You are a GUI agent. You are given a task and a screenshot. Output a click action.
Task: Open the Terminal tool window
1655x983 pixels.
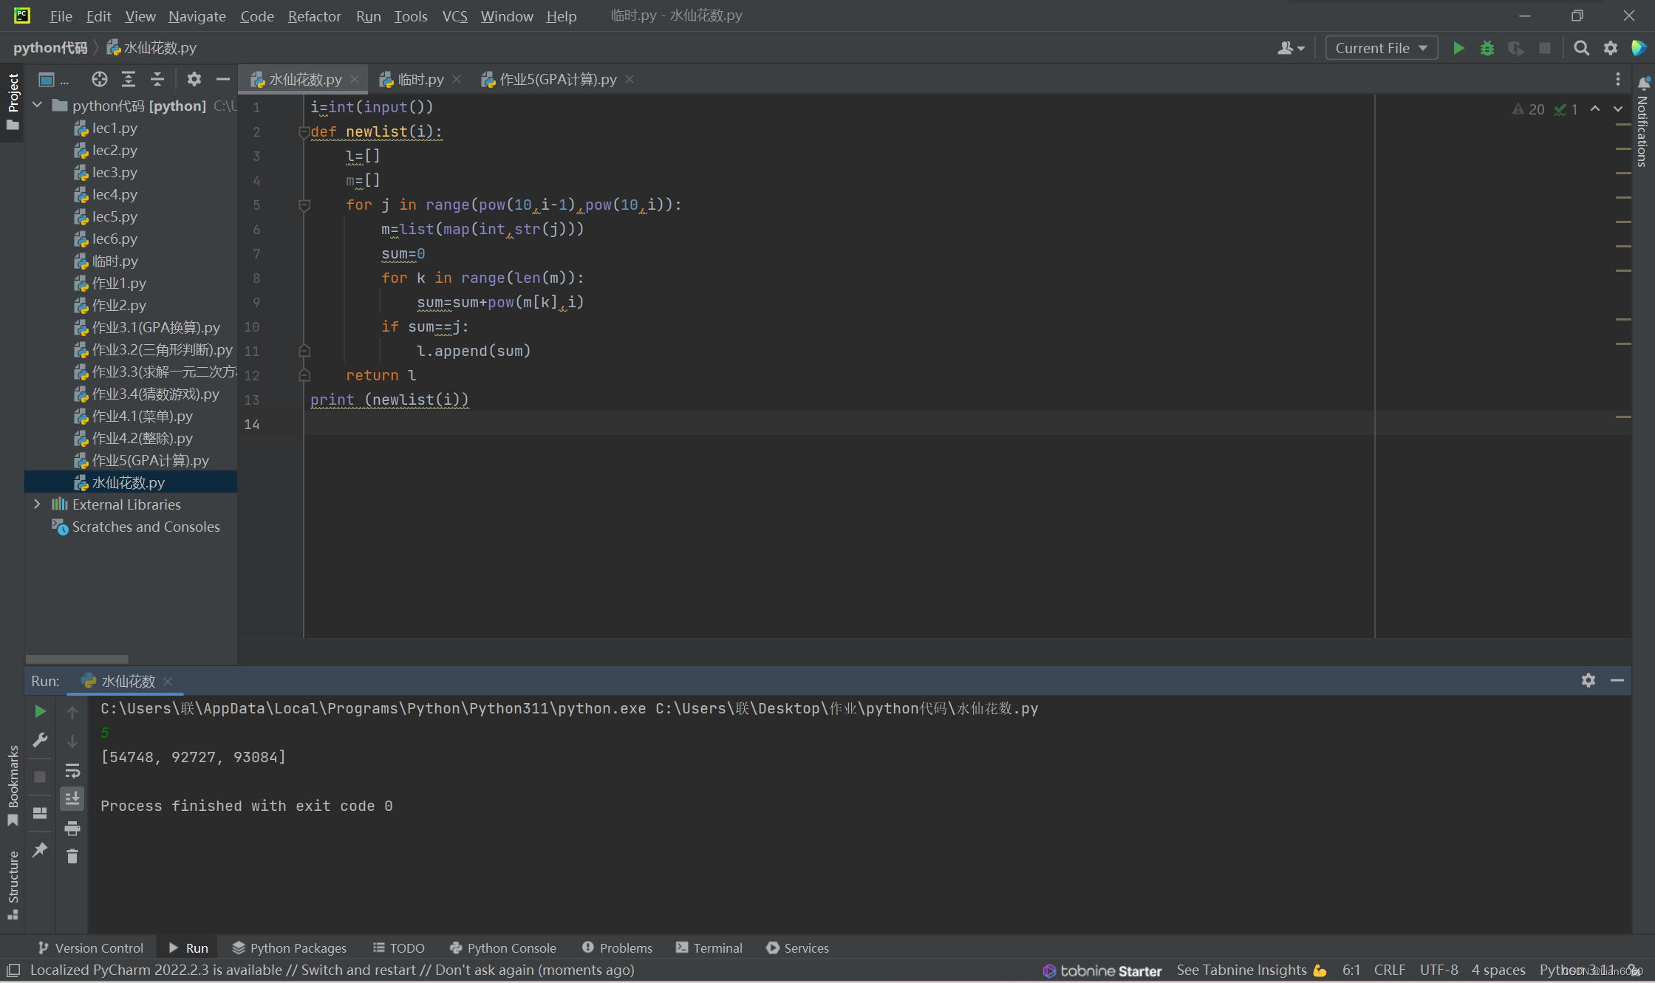pos(709,948)
